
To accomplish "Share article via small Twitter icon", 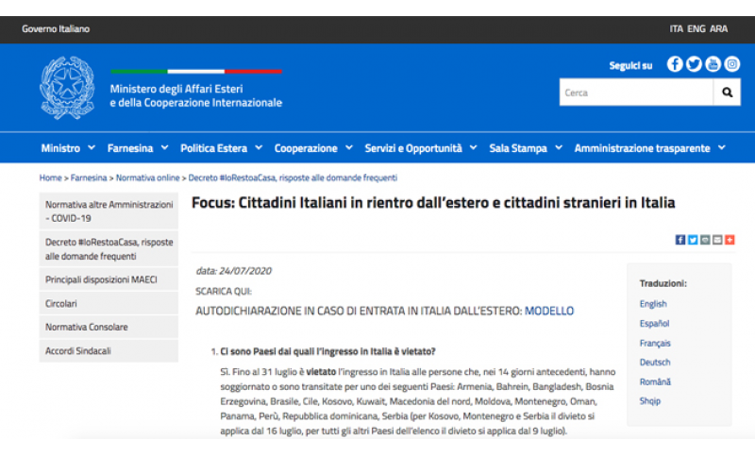I will [x=693, y=240].
